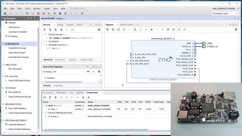The height and width of the screenshot is (136, 242).
Task: Zoom out on the block diagram
Action: tap(113, 29)
